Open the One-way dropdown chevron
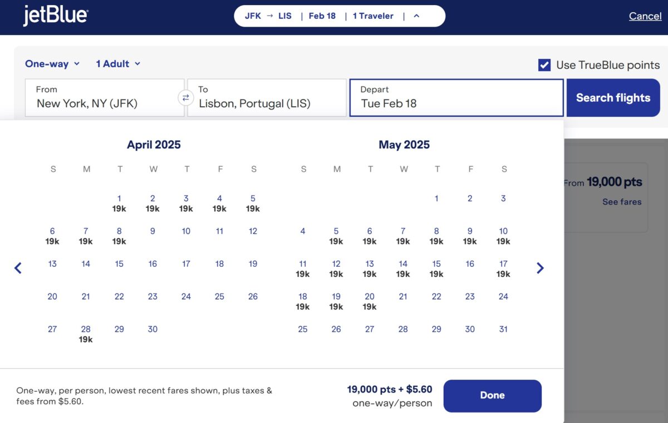The height and width of the screenshot is (423, 668). (x=77, y=63)
